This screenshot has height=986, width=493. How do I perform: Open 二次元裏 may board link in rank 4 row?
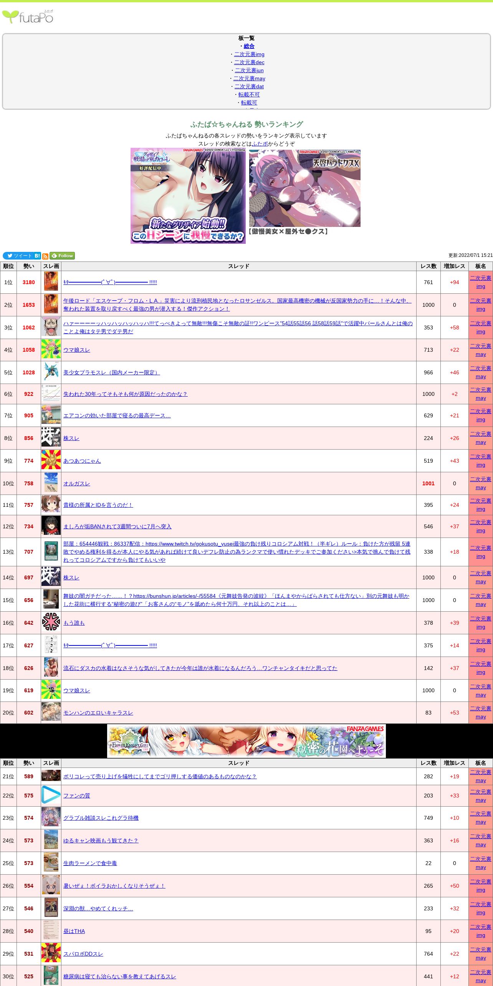pyautogui.click(x=481, y=350)
